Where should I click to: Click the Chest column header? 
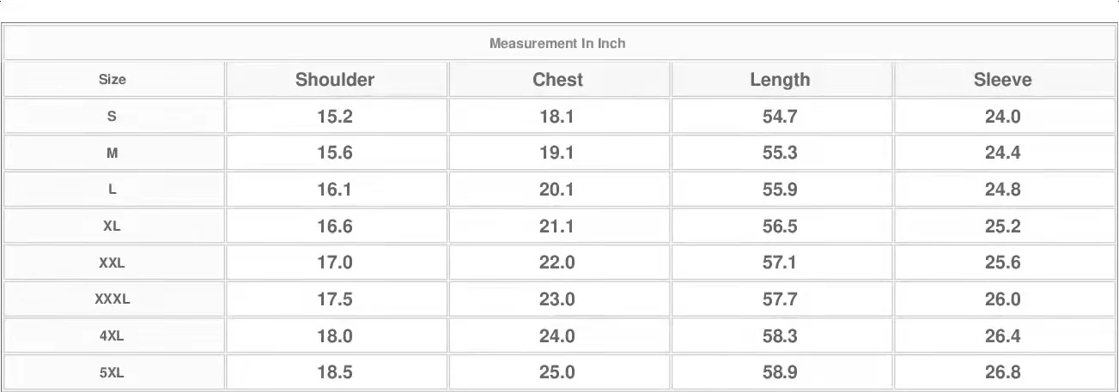click(557, 80)
